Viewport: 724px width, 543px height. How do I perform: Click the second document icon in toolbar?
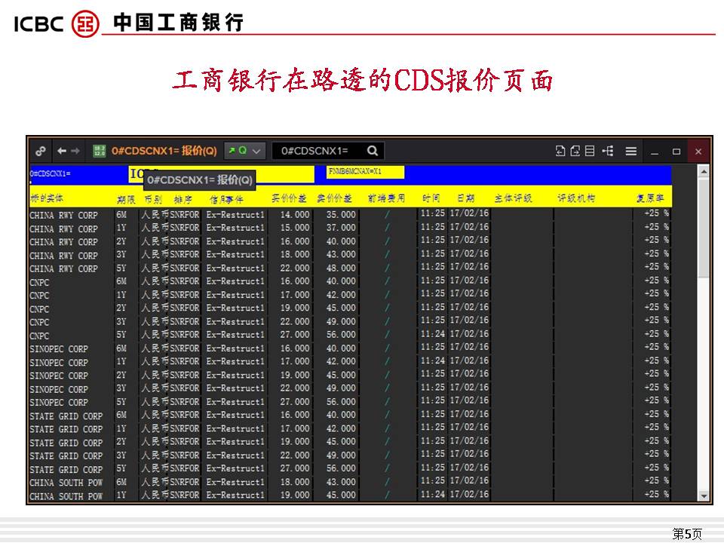click(x=575, y=151)
